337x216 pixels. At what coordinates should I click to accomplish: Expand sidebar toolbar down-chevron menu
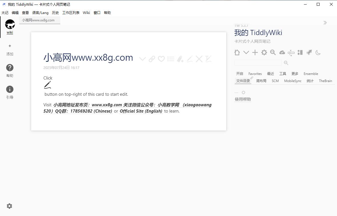click(246, 52)
